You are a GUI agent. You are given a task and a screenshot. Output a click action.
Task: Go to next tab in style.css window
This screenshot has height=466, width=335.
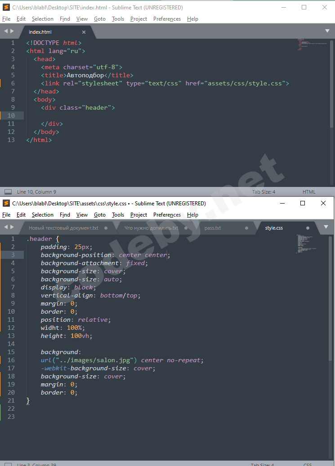point(12,227)
